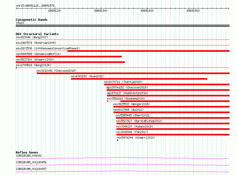
Task: Select esv3552616 (Boomsma2014) variant label
Action: (126, 99)
